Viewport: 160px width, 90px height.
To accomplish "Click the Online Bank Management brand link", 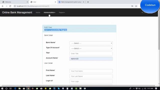I will click(x=17, y=12).
